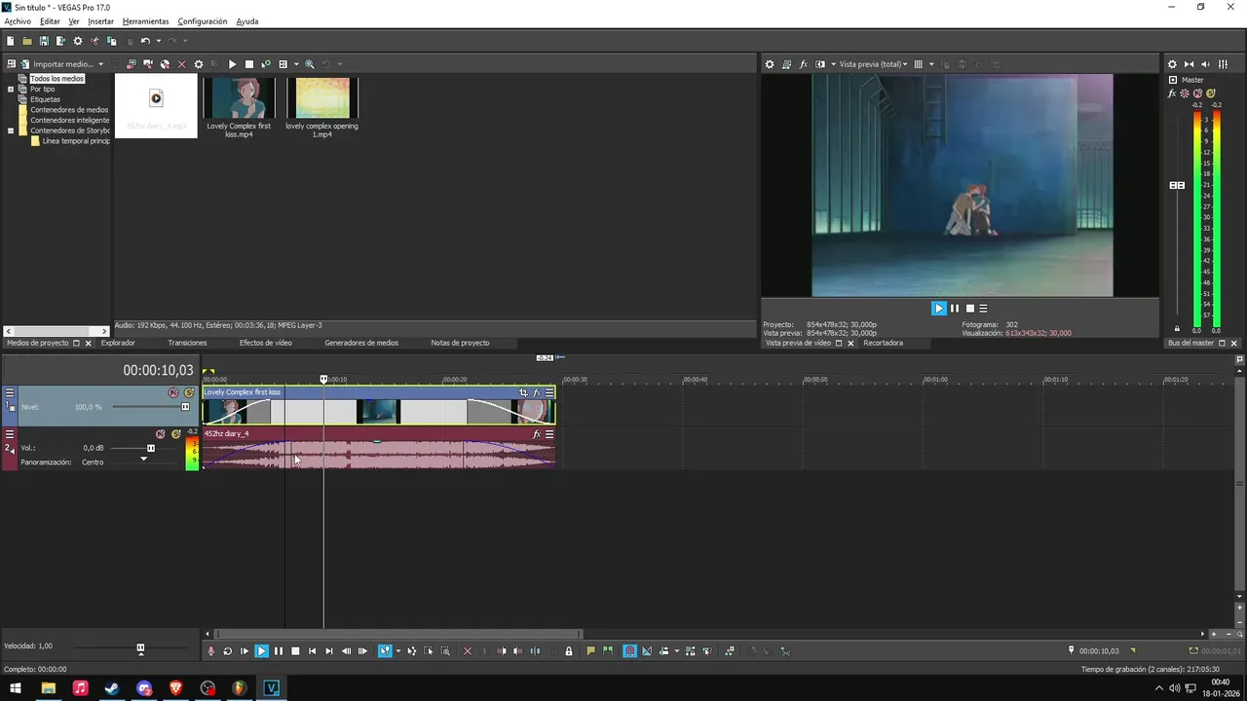Collapse Contenedores de Storyboard tree node
The width and height of the screenshot is (1247, 701).
point(11,130)
